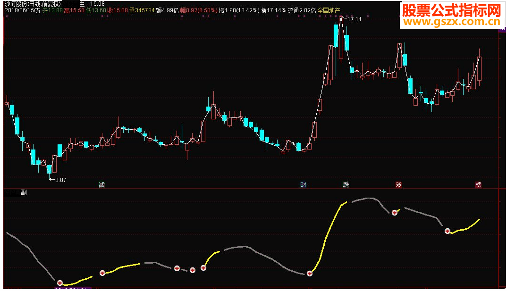Screen dimensions: 507x291
Task: Click the close price 收15.08
Action: coord(118,10)
